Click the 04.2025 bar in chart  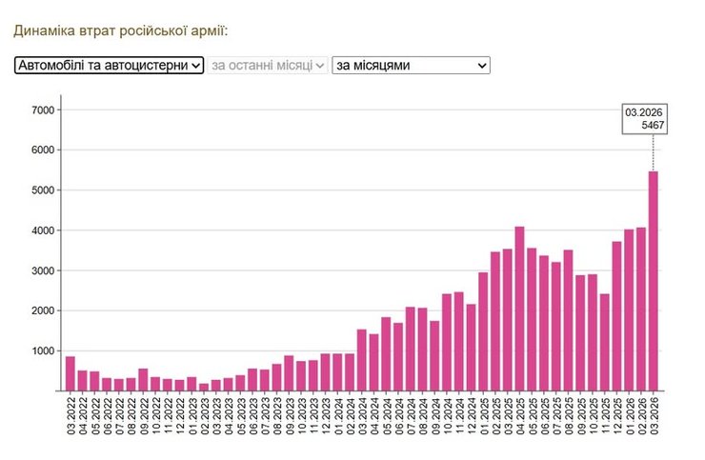coord(519,309)
